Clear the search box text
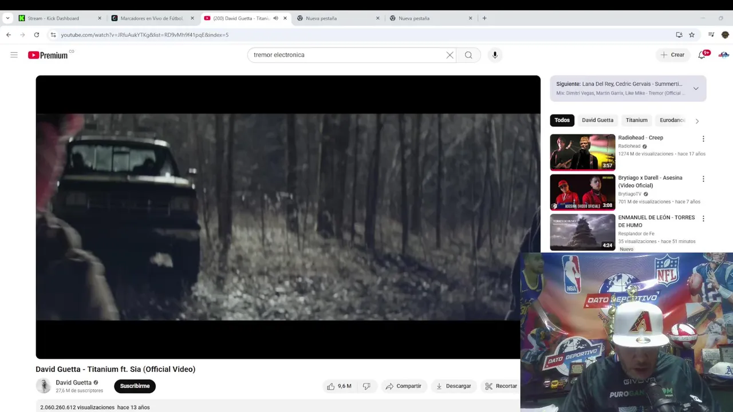This screenshot has height=412, width=733. (450, 55)
